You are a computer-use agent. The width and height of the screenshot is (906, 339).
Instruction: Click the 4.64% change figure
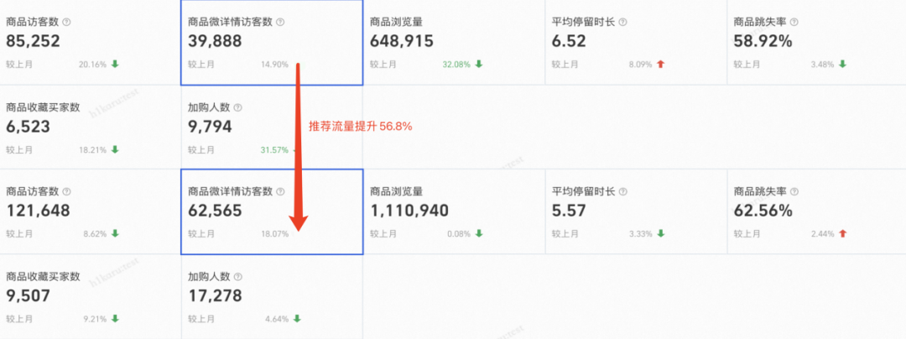coord(277,318)
